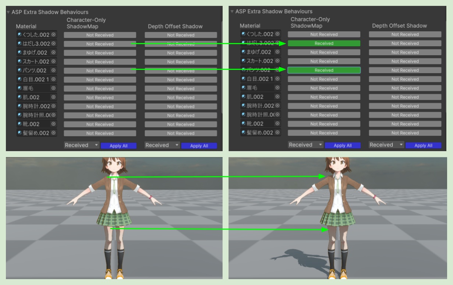This screenshot has height=285, width=453.
Task: Click Character-Only ShadowMap Apply All in right panel
Action: (x=342, y=146)
